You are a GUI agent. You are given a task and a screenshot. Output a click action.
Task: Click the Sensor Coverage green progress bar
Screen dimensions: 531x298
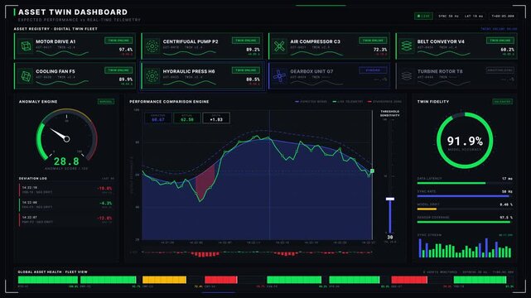(x=465, y=222)
